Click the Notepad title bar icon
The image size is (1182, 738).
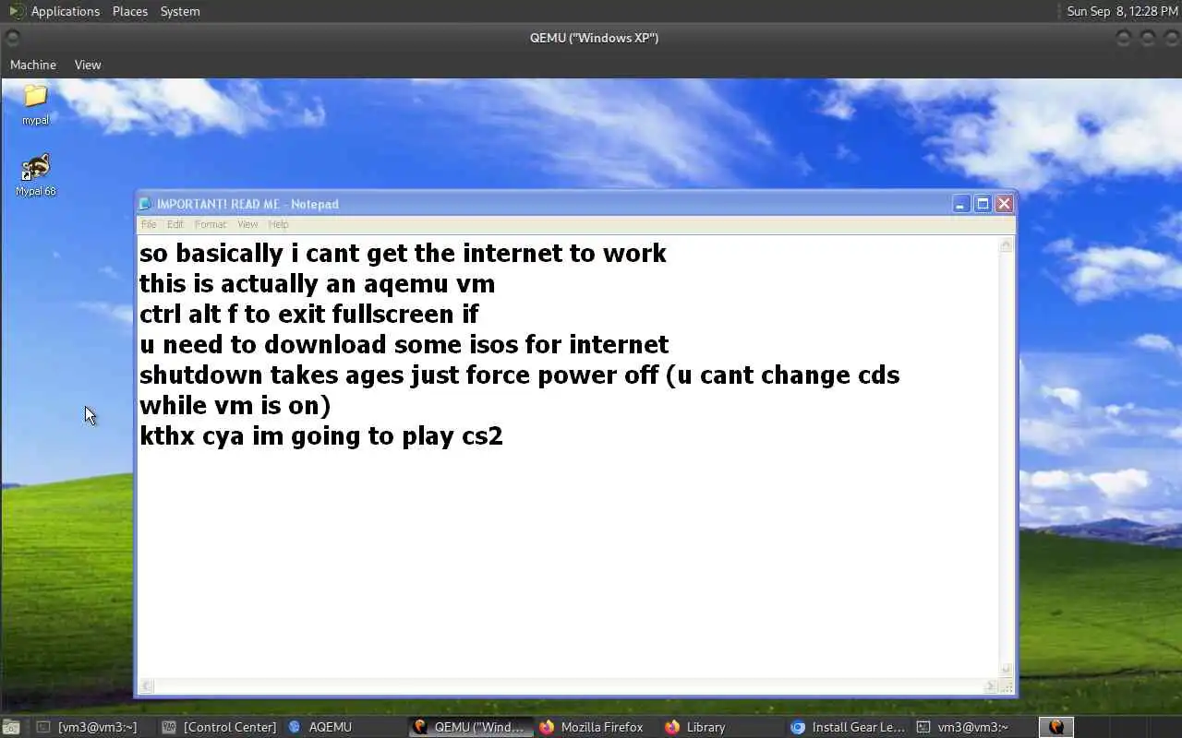[x=145, y=204]
